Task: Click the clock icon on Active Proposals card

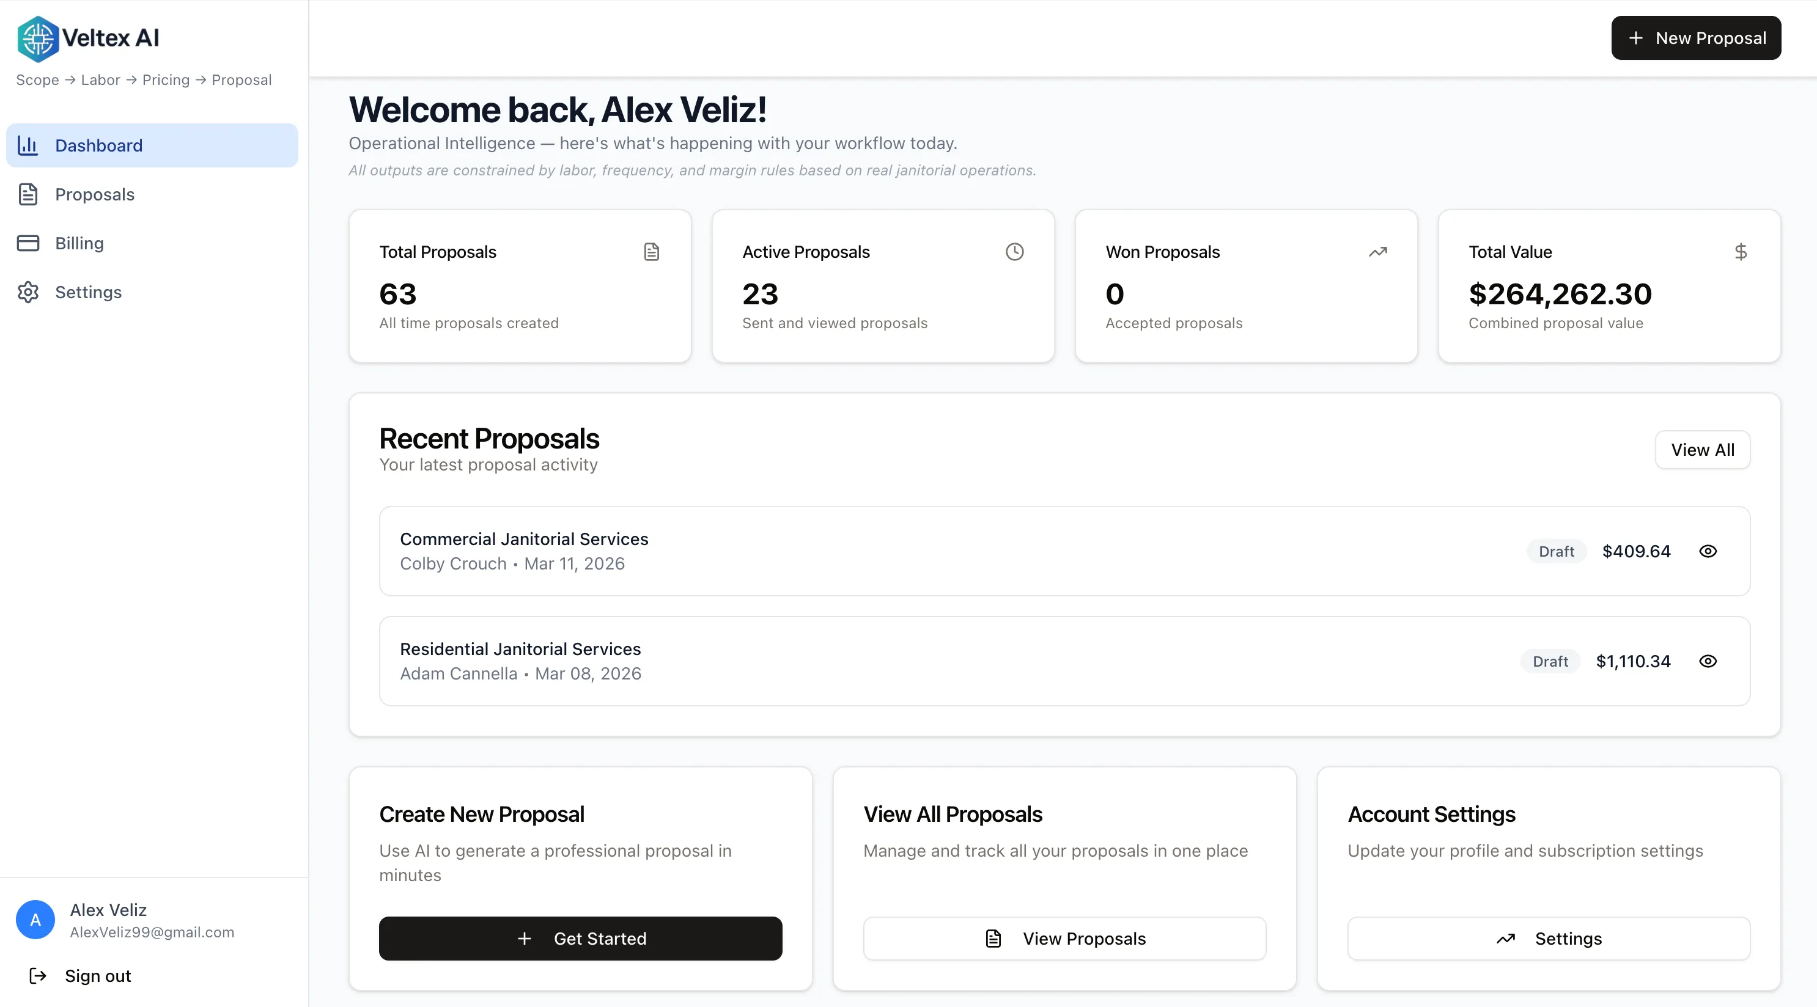Action: [x=1014, y=252]
